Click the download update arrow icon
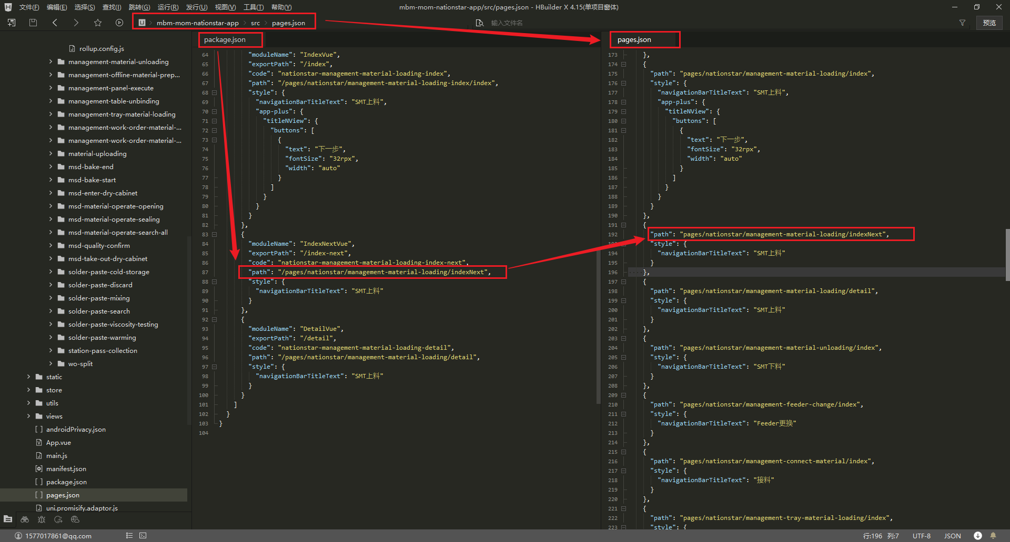Screen dimensions: 1010x542 pyautogui.click(x=977, y=536)
